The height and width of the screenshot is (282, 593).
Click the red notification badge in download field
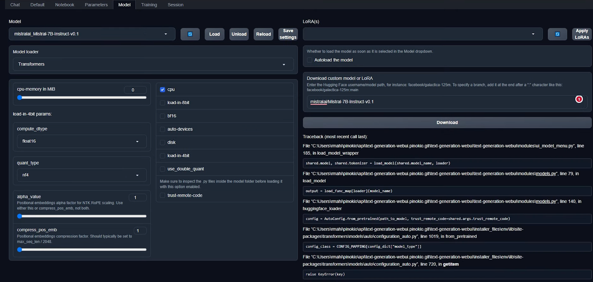click(579, 99)
